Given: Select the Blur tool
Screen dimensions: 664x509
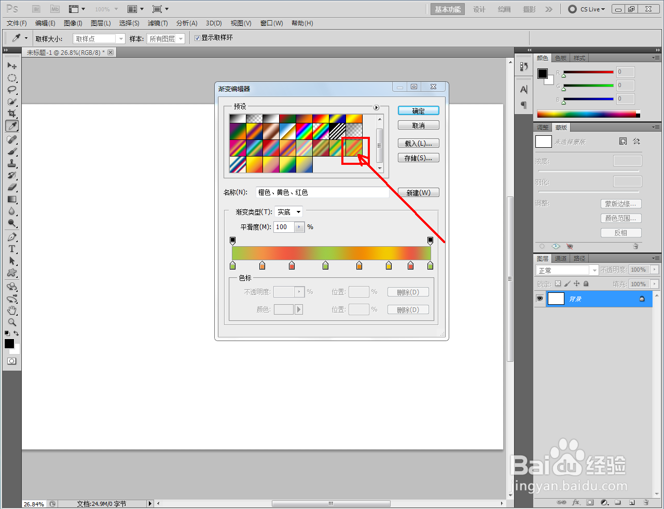Looking at the screenshot, I should (x=12, y=211).
